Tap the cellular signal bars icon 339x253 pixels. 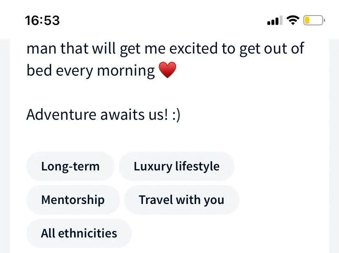click(x=275, y=20)
